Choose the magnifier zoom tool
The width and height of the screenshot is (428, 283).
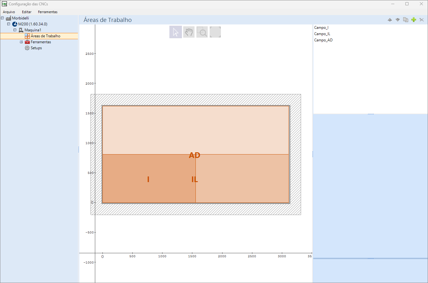(202, 32)
